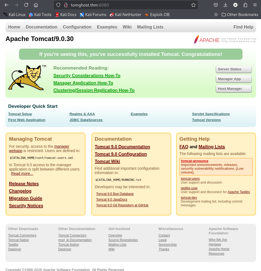Select the Configuration nav item
Viewport: 261px width, 271px height.
click(77, 27)
